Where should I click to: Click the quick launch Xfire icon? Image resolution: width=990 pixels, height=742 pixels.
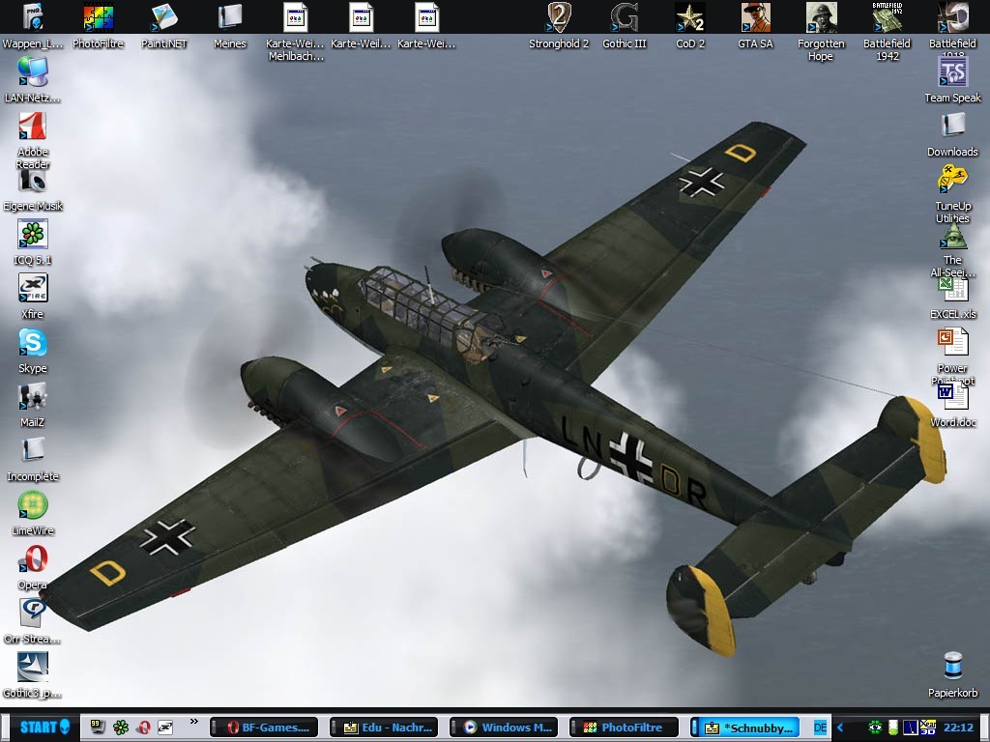coord(164,727)
